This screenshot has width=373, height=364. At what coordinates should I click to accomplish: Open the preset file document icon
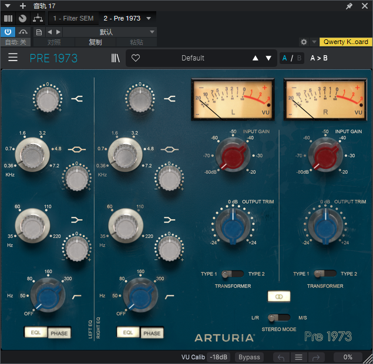tap(39, 32)
